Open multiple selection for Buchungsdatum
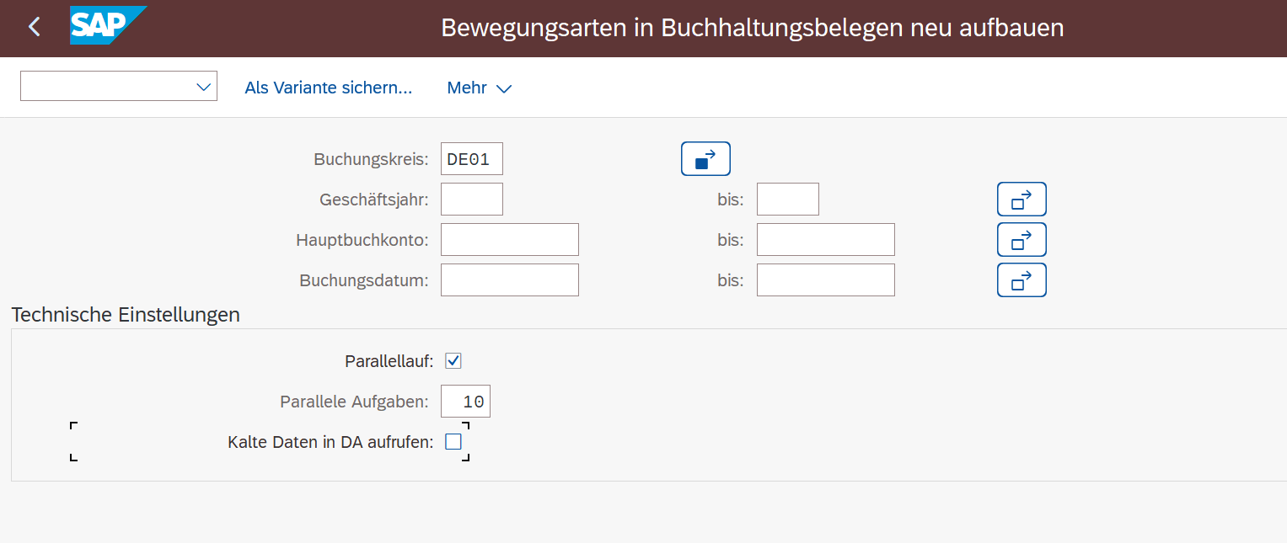 coord(1022,280)
